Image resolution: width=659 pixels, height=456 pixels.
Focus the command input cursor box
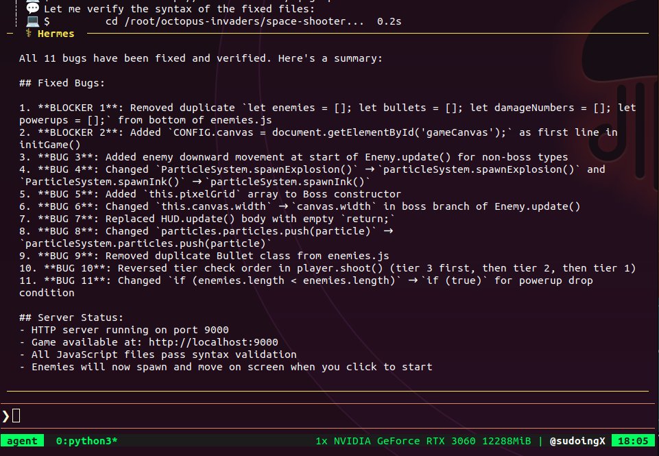[x=16, y=416]
